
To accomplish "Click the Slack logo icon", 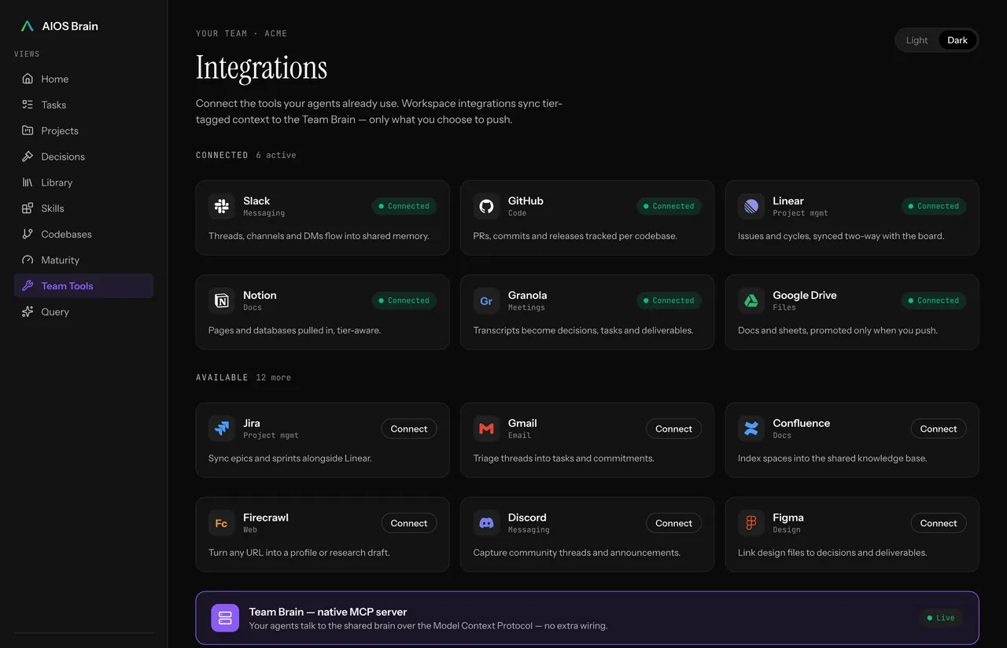I will click(222, 206).
